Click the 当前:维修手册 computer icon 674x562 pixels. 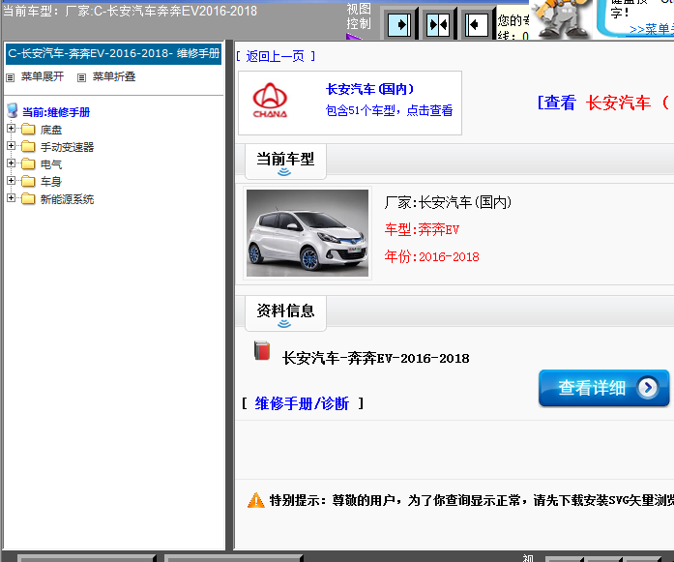tap(13, 111)
